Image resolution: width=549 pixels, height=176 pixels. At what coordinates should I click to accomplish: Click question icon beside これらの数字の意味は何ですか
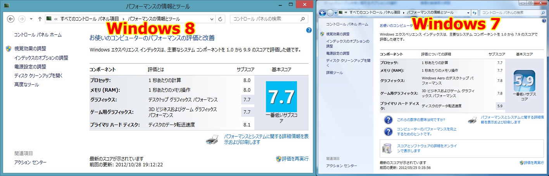click(x=388, y=120)
